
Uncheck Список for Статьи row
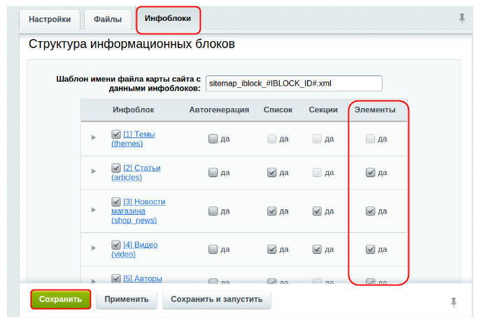271,172
